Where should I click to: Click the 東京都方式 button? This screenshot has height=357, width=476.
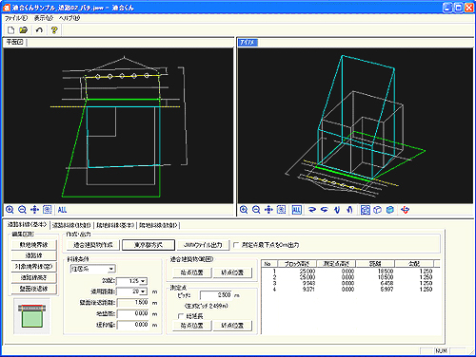(x=149, y=245)
